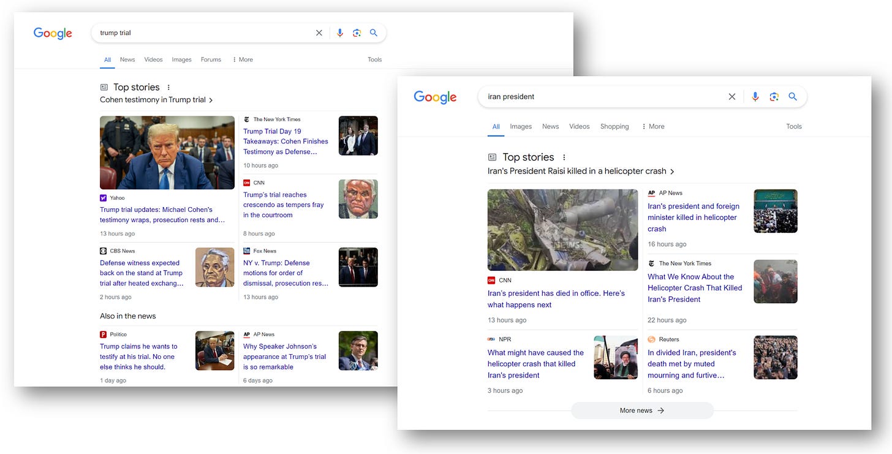892x454 pixels.
Task: Open Tools in iran president window
Action: [x=794, y=126]
